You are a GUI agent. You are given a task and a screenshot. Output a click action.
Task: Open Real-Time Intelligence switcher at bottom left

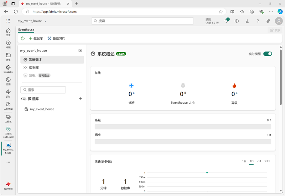coord(8,186)
